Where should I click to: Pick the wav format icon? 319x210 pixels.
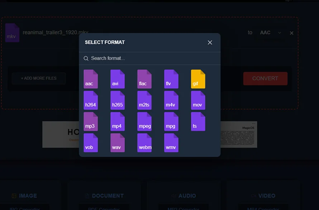pyautogui.click(x=118, y=143)
